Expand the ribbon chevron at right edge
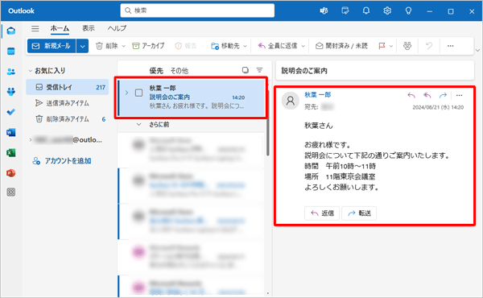Screen dimensions: 483x298 coord(477,50)
